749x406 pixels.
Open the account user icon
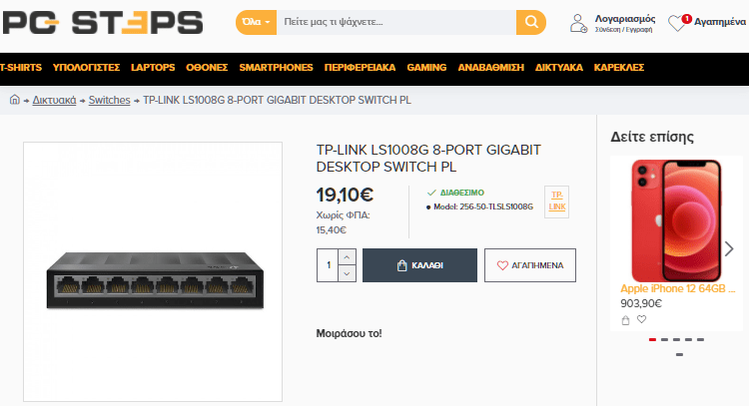(578, 23)
